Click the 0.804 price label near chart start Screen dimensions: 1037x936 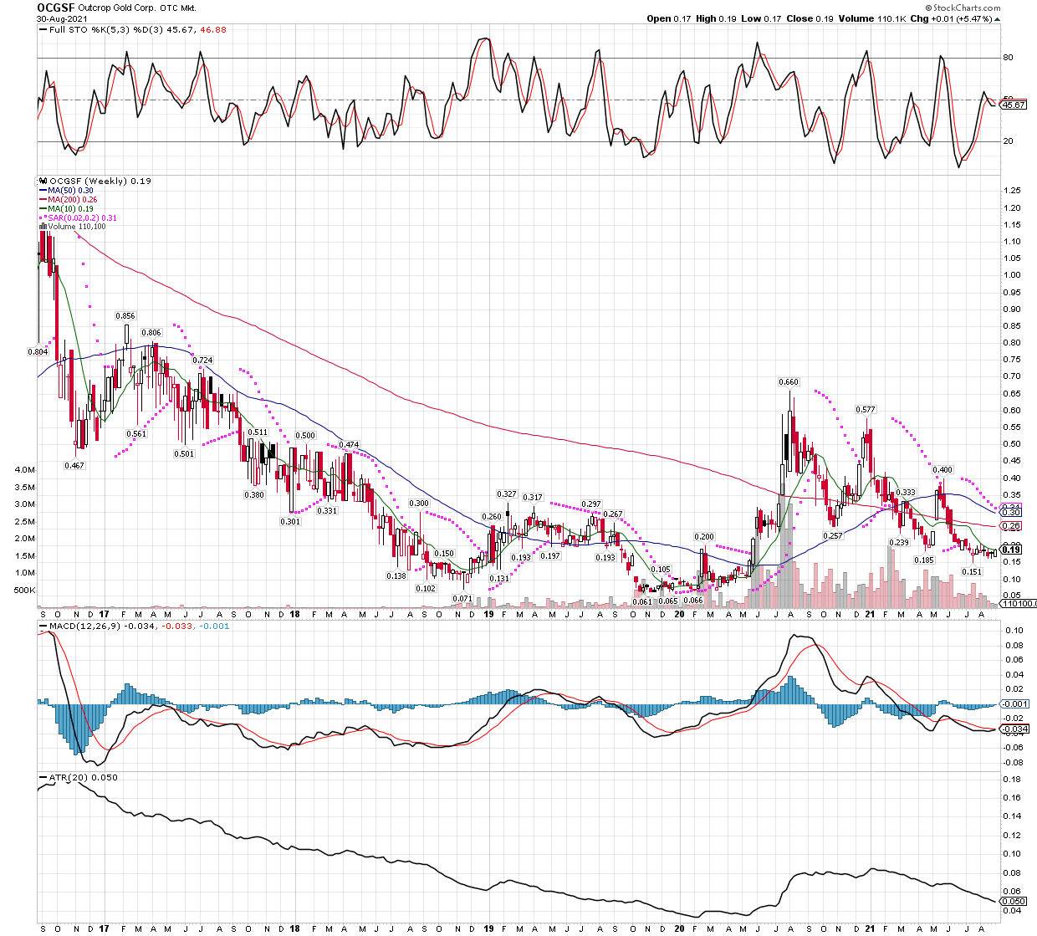point(38,352)
